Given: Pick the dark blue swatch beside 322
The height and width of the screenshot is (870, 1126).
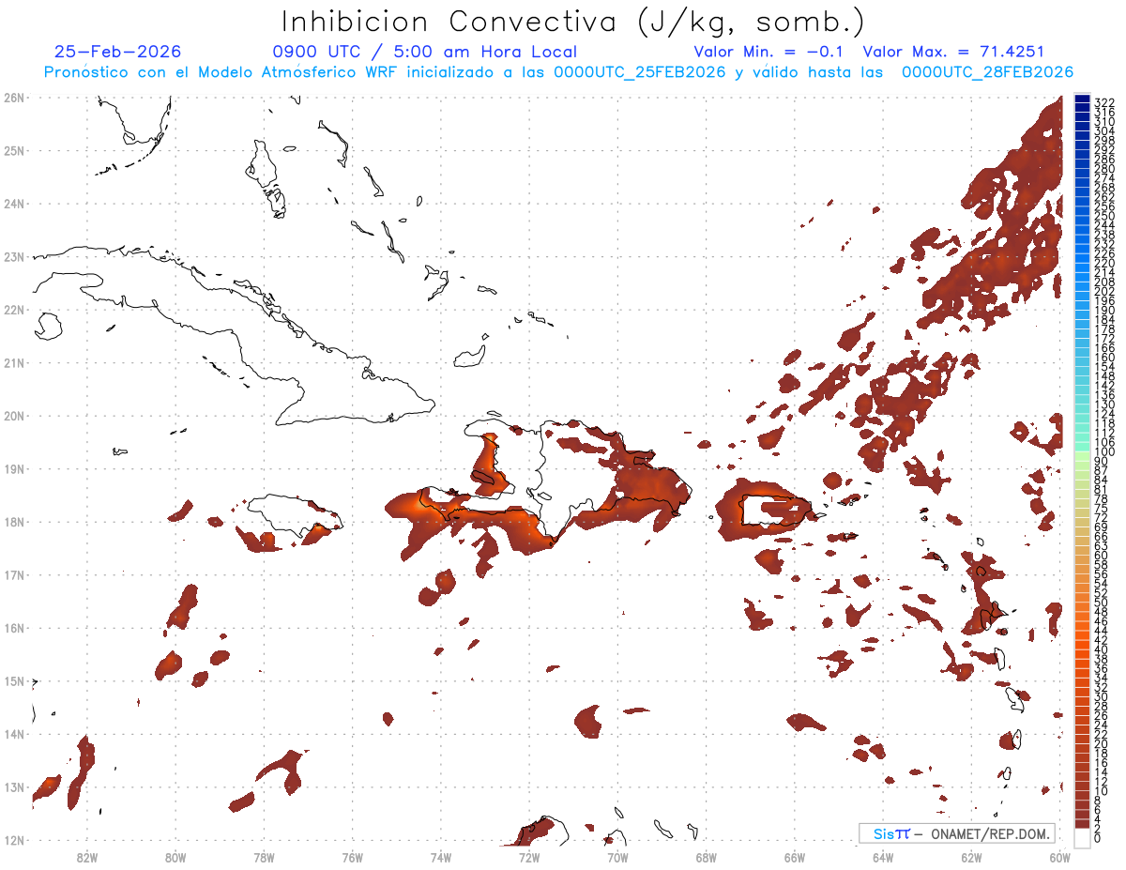Looking at the screenshot, I should point(1082,99).
